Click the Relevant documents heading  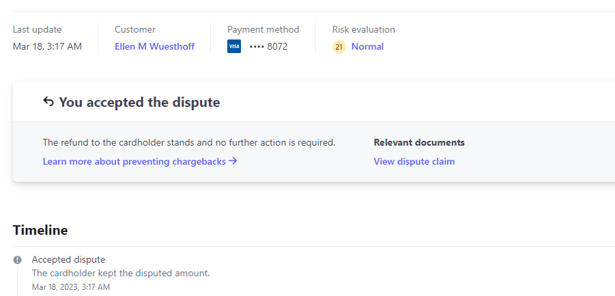click(419, 143)
